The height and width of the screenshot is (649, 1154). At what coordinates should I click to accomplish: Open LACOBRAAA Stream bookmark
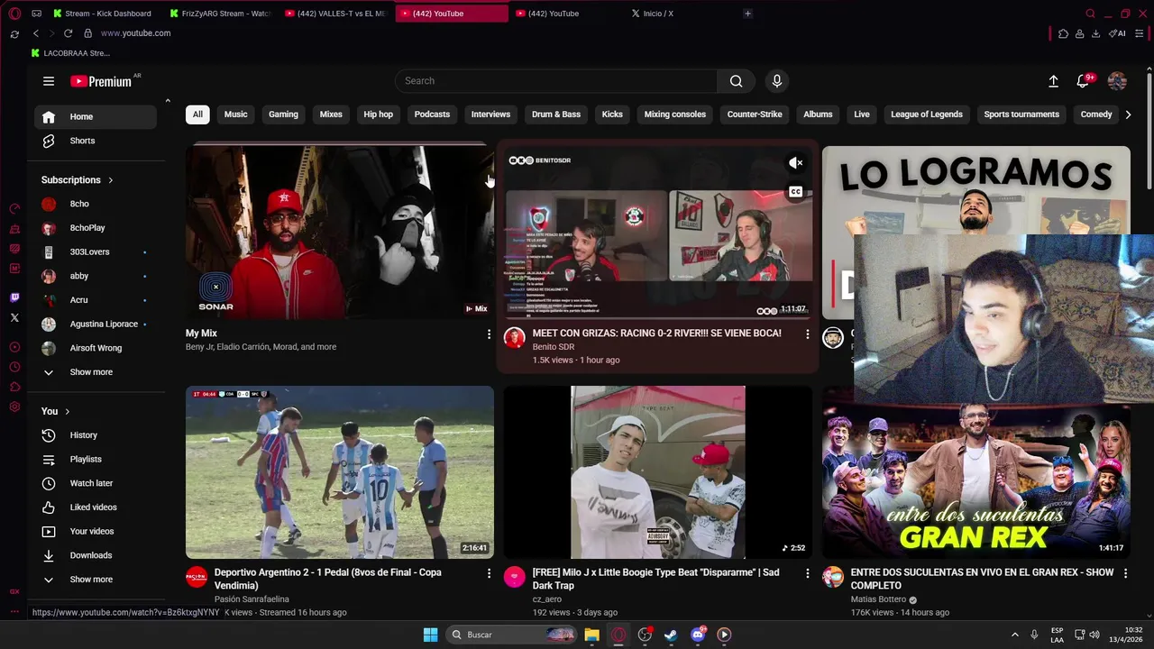[70, 53]
